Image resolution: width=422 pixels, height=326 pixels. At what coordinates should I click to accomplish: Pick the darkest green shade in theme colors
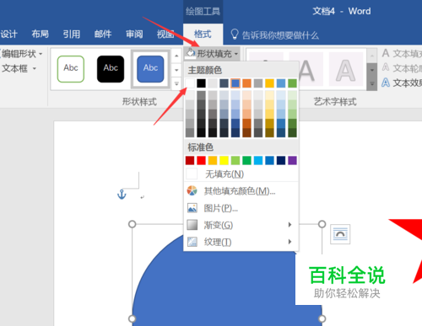tap(292, 132)
